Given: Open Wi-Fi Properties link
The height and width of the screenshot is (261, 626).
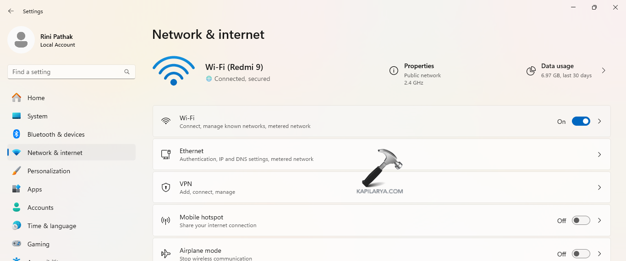Looking at the screenshot, I should pos(419,66).
